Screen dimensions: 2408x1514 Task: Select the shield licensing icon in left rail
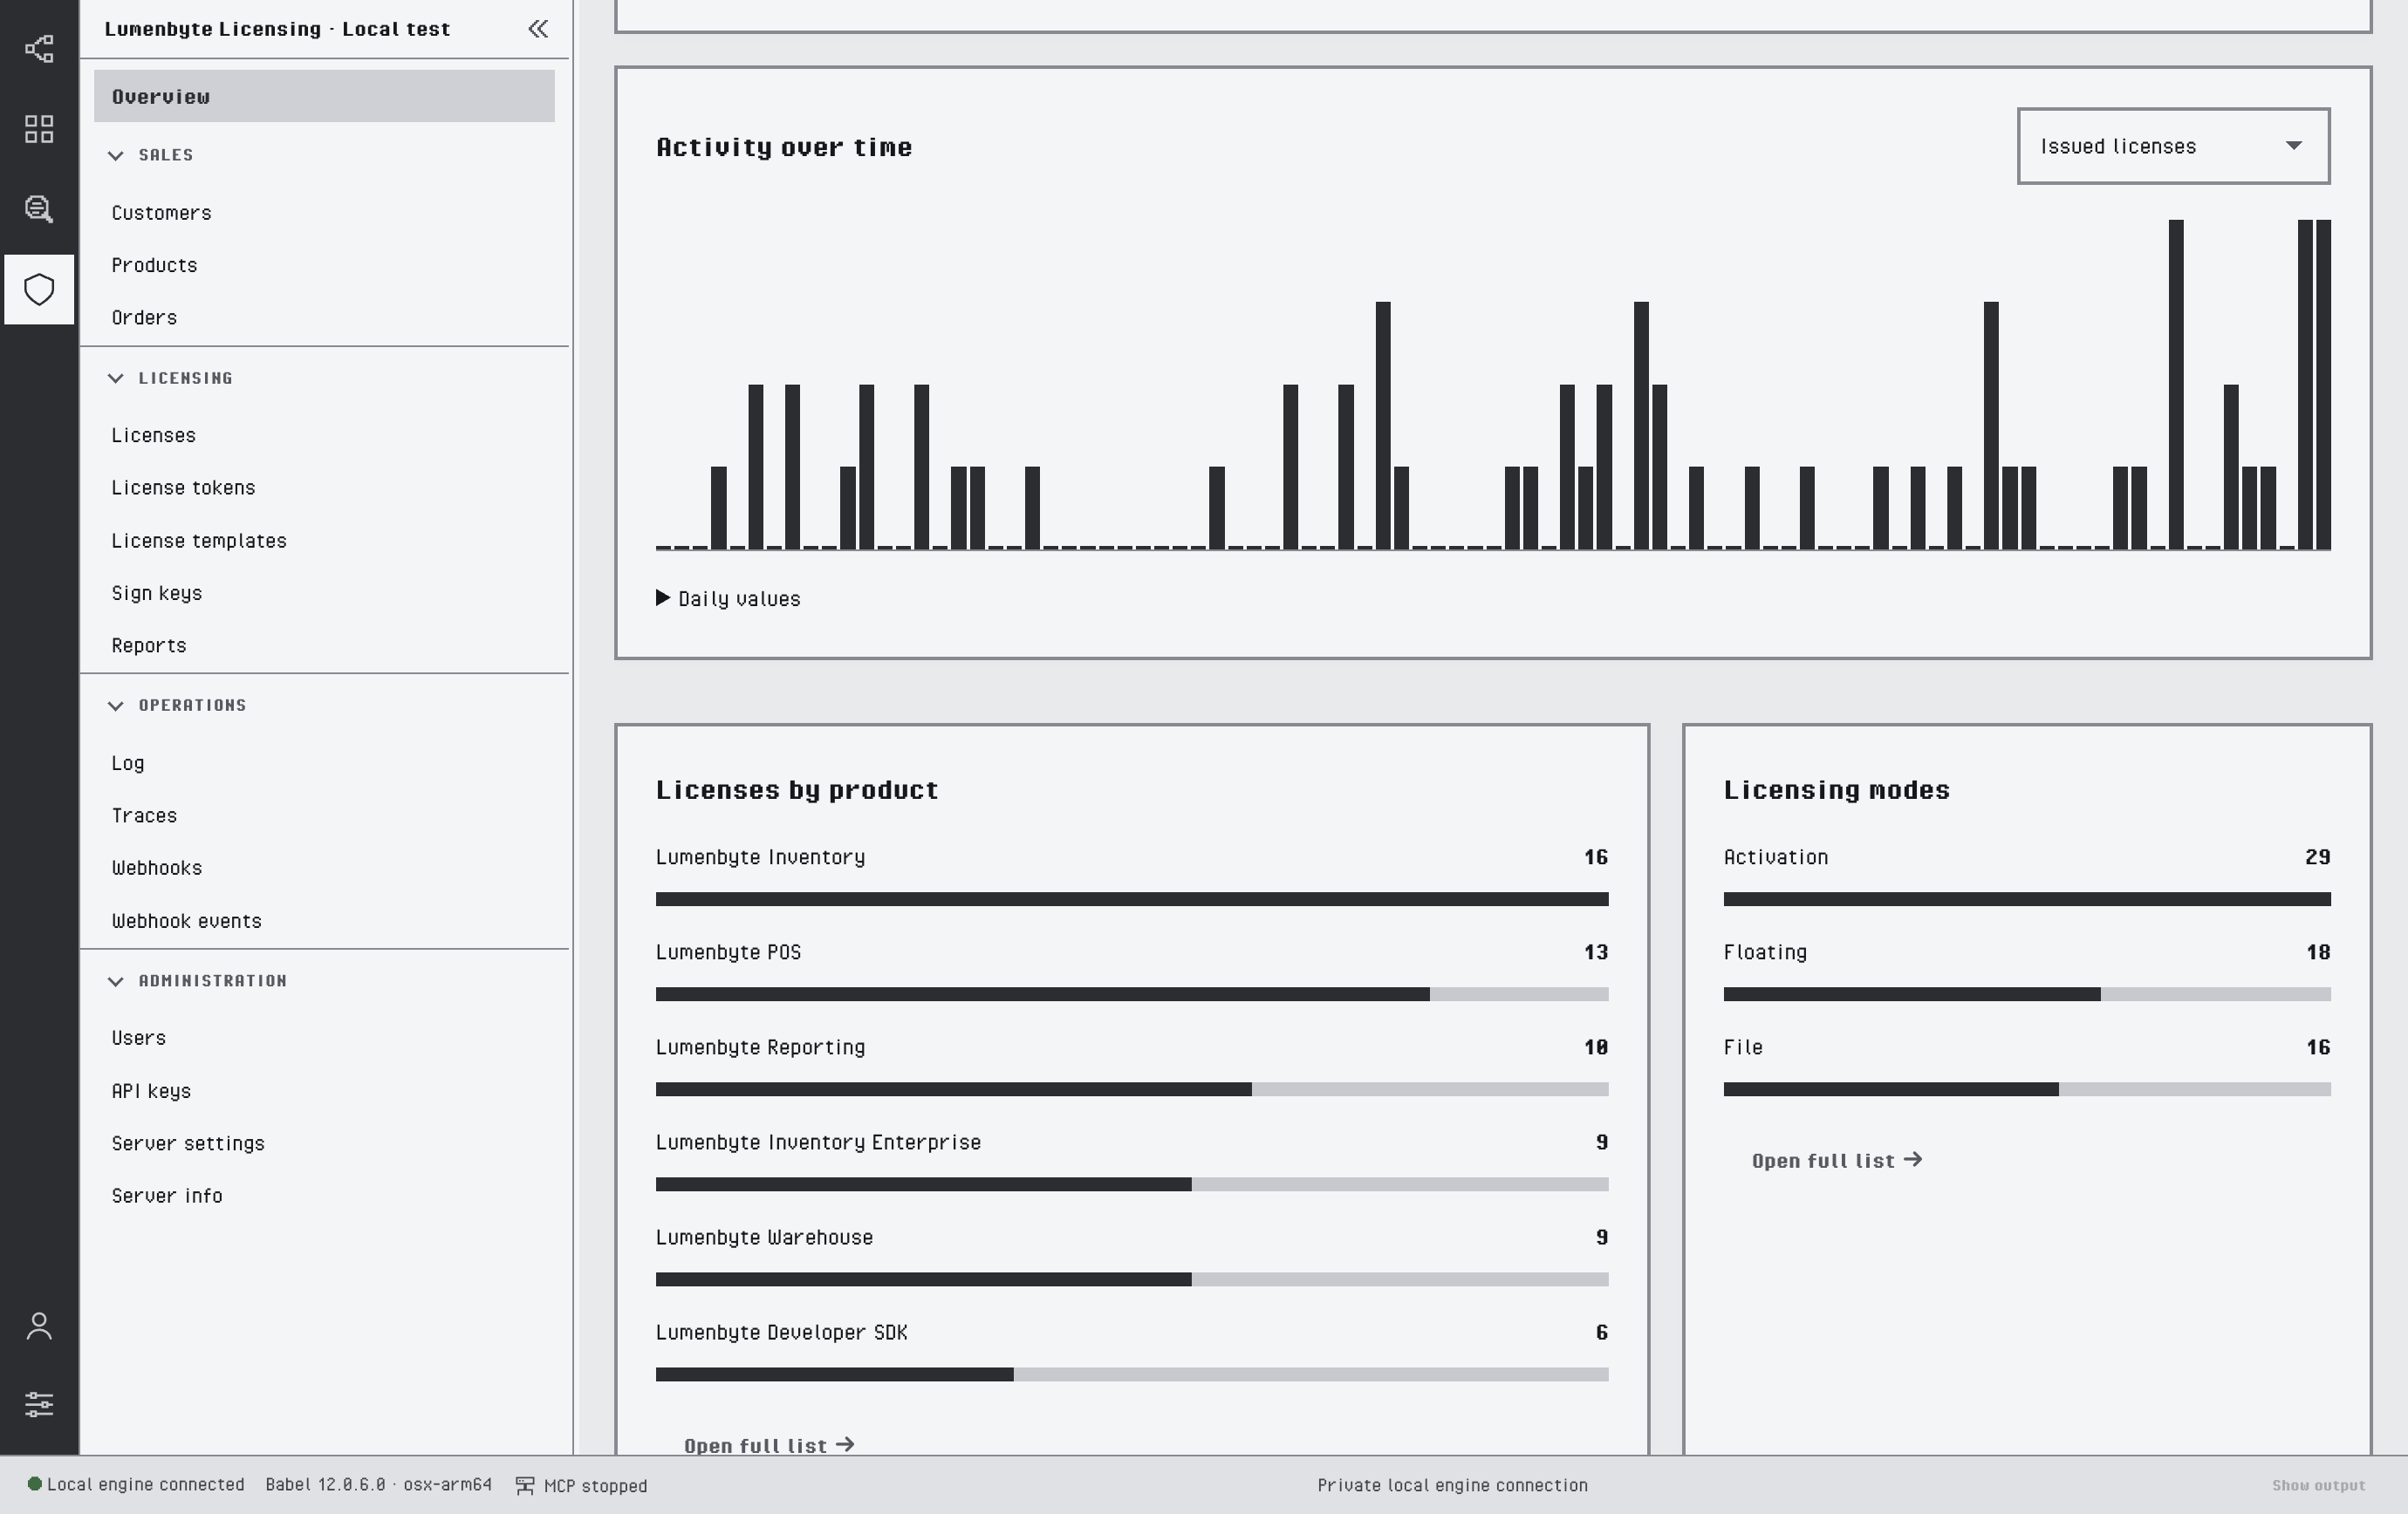[39, 290]
